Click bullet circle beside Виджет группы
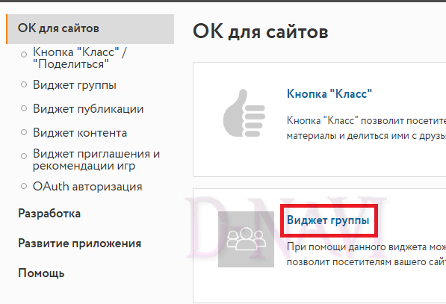This screenshot has height=304, width=446. tap(24, 84)
